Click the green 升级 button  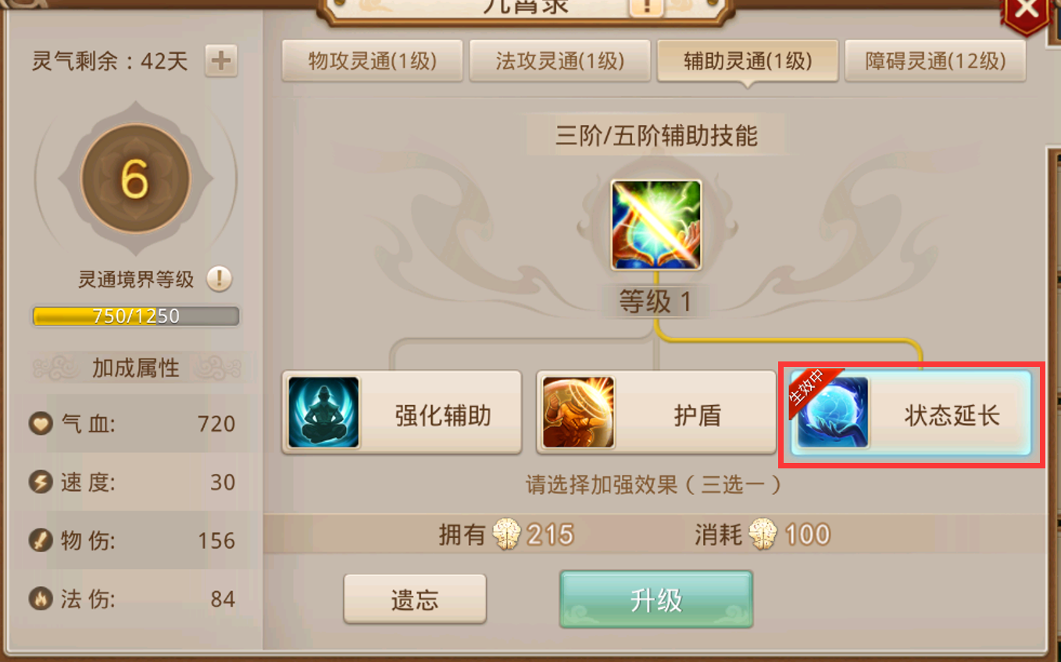click(656, 599)
